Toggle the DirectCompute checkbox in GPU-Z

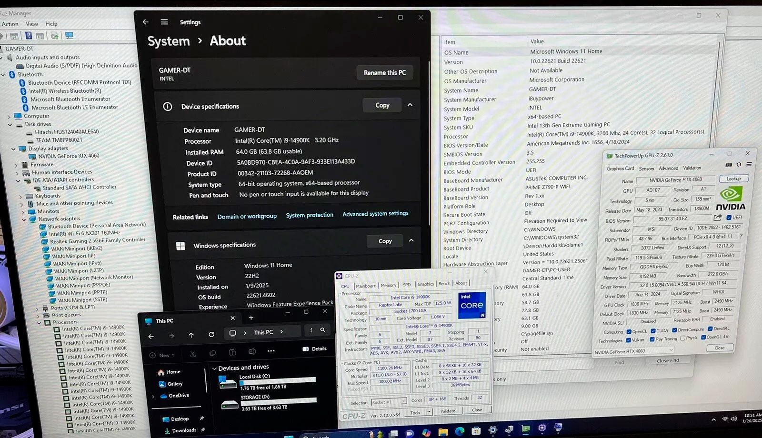(x=674, y=330)
